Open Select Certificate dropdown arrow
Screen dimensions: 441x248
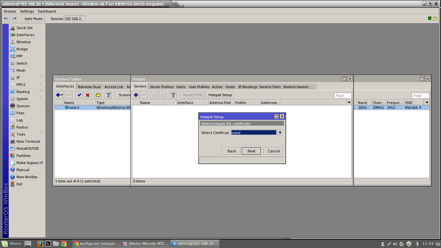[280, 133]
